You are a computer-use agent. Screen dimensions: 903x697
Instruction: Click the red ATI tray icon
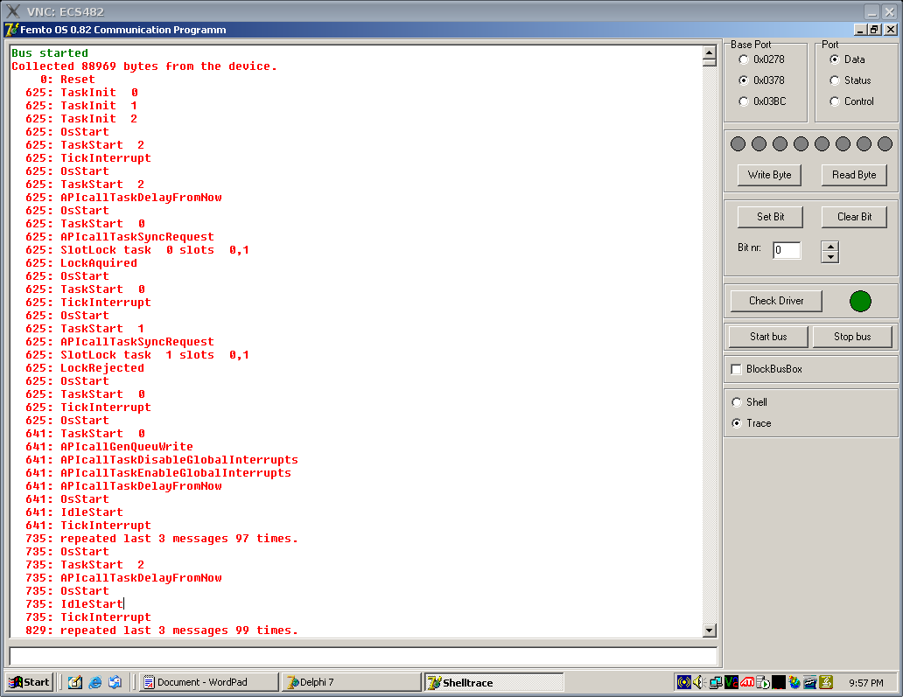click(747, 683)
